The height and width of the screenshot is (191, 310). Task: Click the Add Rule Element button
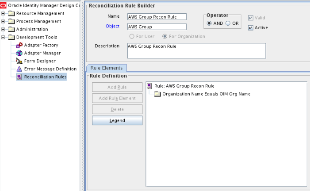point(117,98)
